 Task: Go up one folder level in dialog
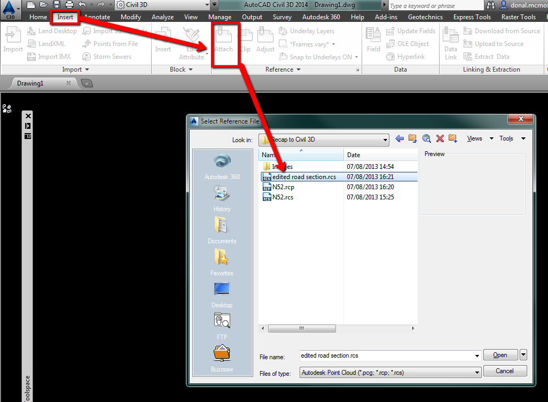point(413,138)
